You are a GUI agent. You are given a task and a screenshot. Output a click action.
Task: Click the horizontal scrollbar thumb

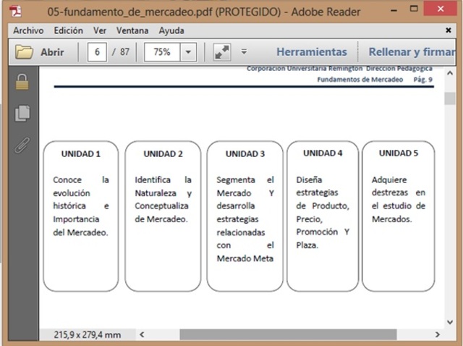[288, 334]
